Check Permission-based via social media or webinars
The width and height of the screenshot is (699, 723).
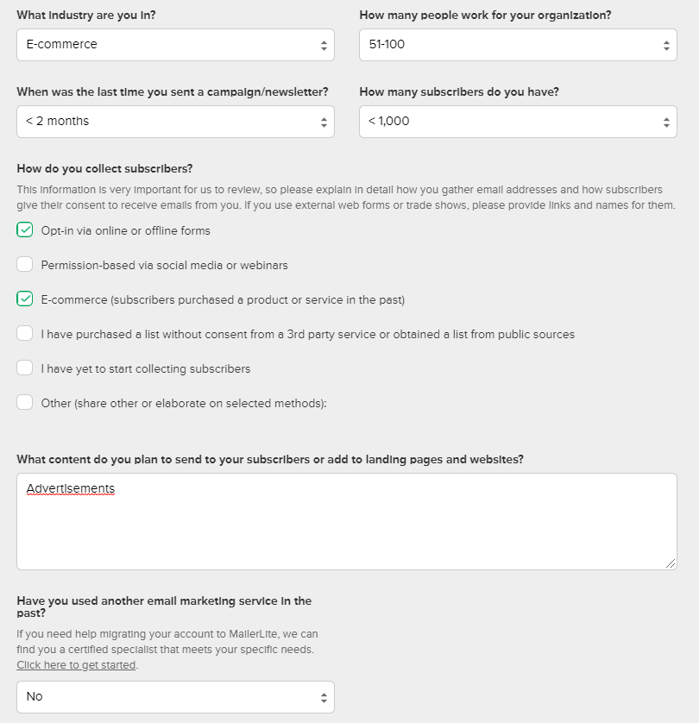25,265
